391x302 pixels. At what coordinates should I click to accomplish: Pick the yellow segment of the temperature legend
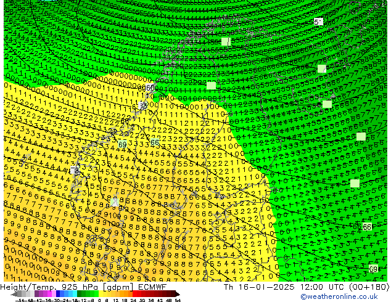(101, 293)
